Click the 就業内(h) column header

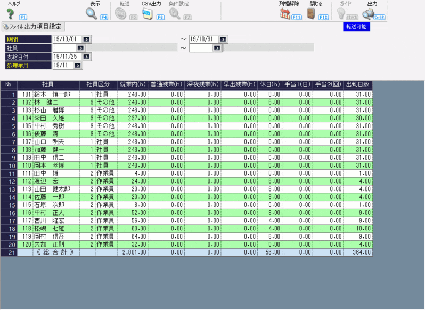point(133,85)
